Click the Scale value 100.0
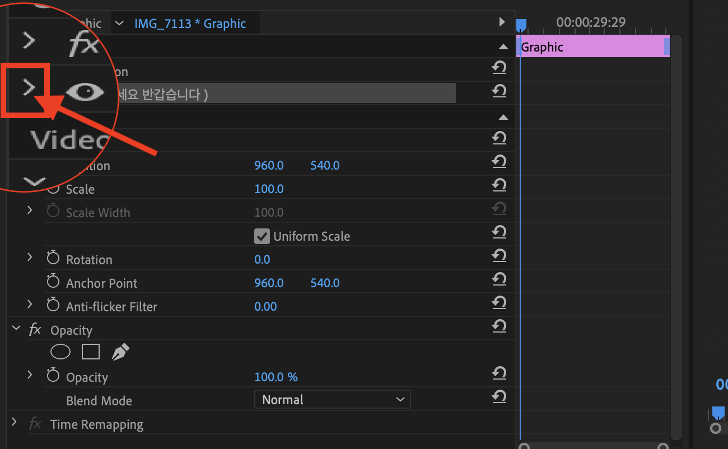The height and width of the screenshot is (449, 728). [269, 189]
